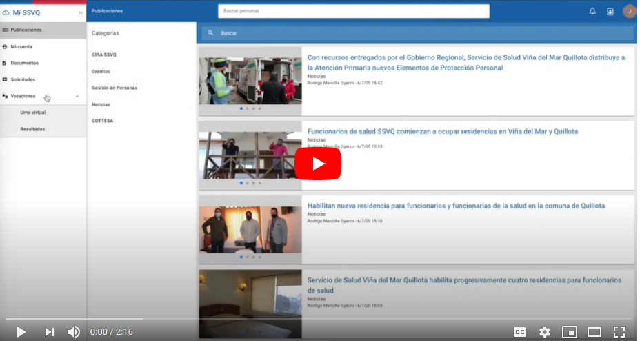
Task: Seek in the video progress bar
Action: coord(319,318)
